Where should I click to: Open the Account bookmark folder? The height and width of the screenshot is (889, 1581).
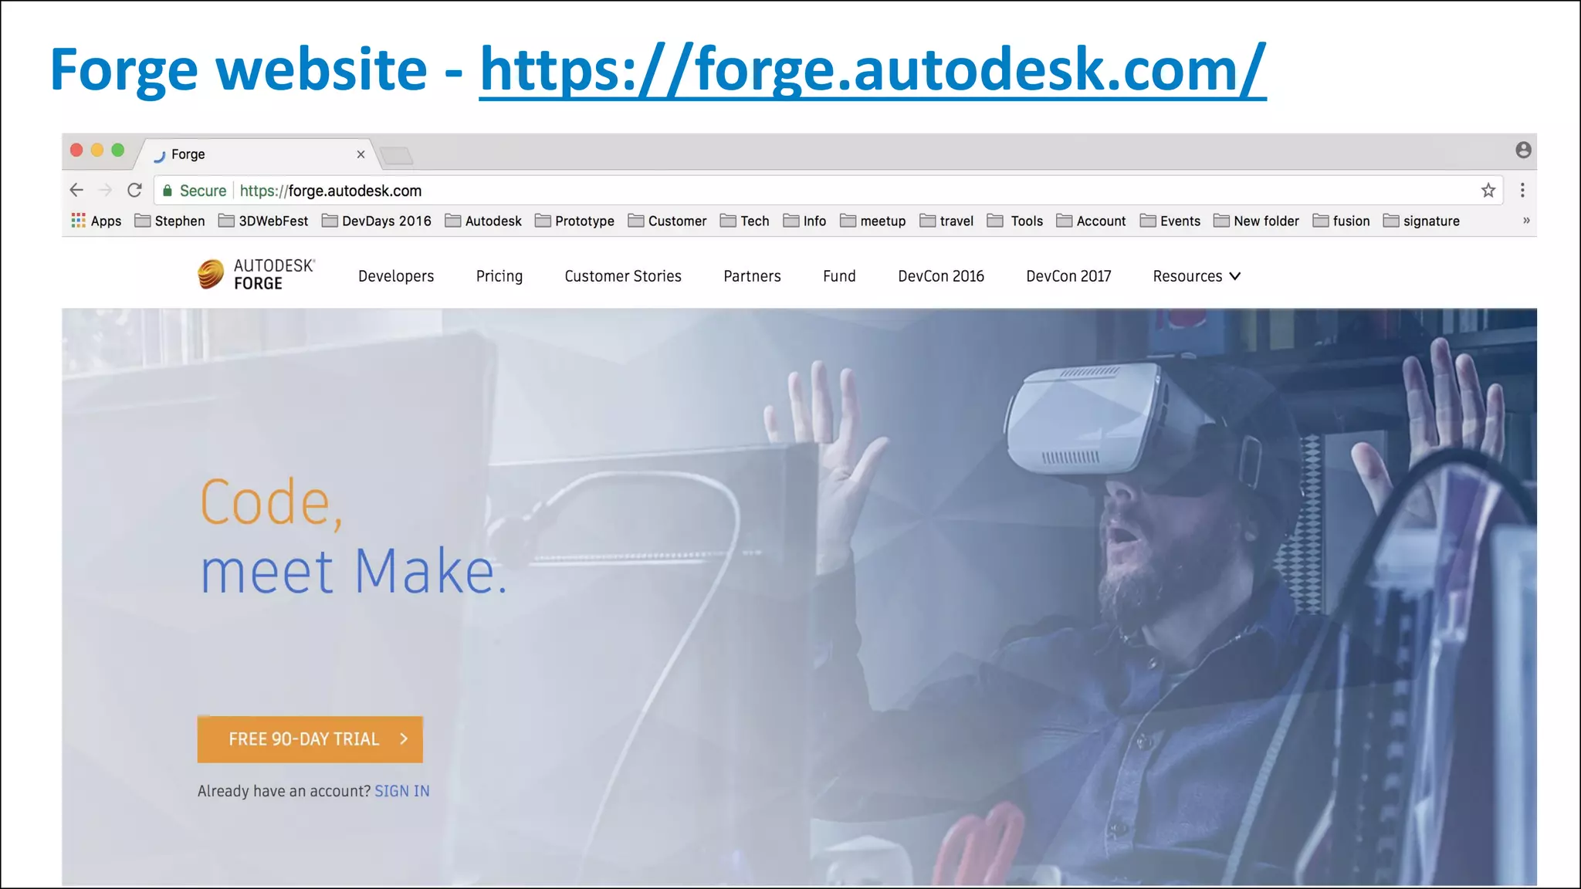1092,221
